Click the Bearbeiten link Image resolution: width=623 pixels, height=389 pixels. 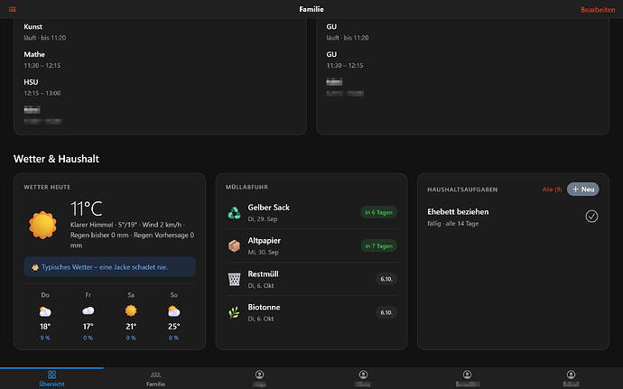598,10
